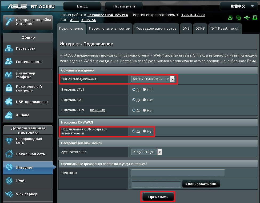The image size is (260, 203).
Task: Click the Карта сети network map icon
Action: tap(9, 49)
